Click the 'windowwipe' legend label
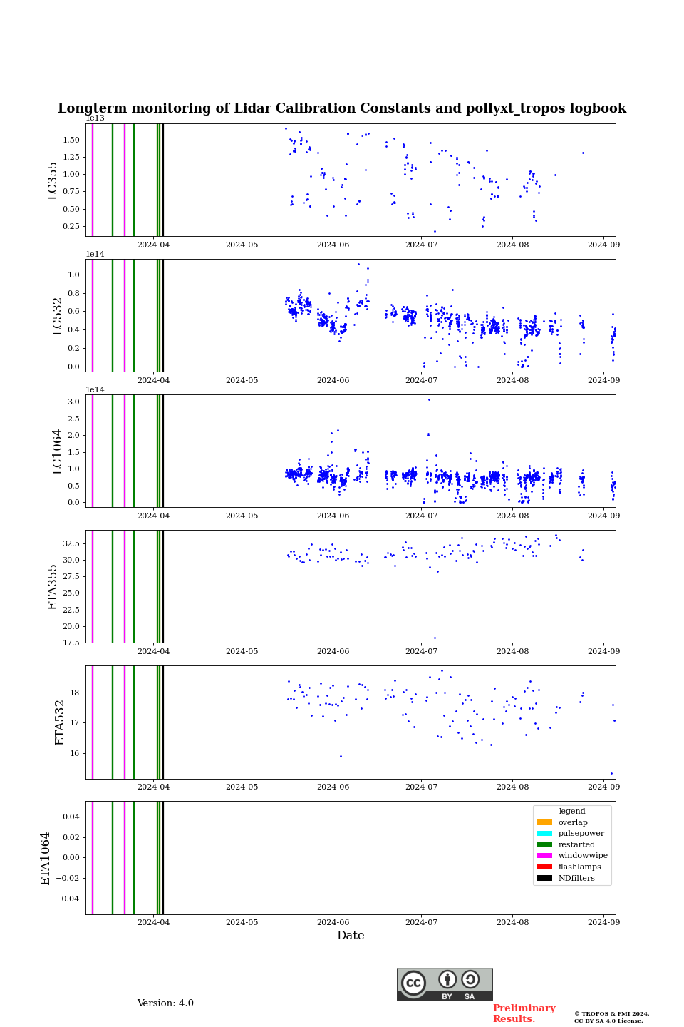The width and height of the screenshot is (684, 1027). (583, 856)
